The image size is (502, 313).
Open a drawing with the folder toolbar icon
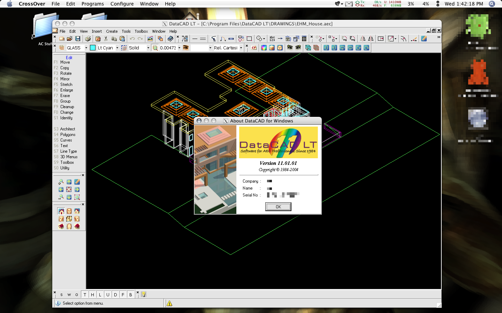[x=70, y=38]
